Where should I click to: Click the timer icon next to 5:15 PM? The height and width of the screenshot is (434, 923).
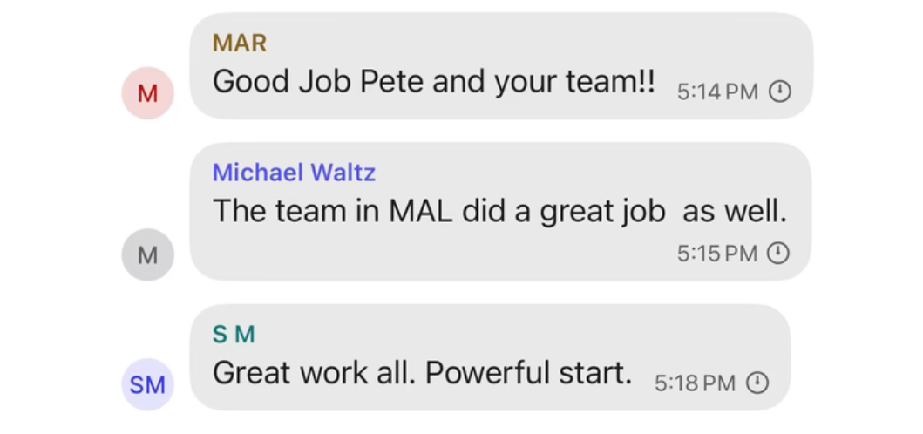[x=777, y=254]
